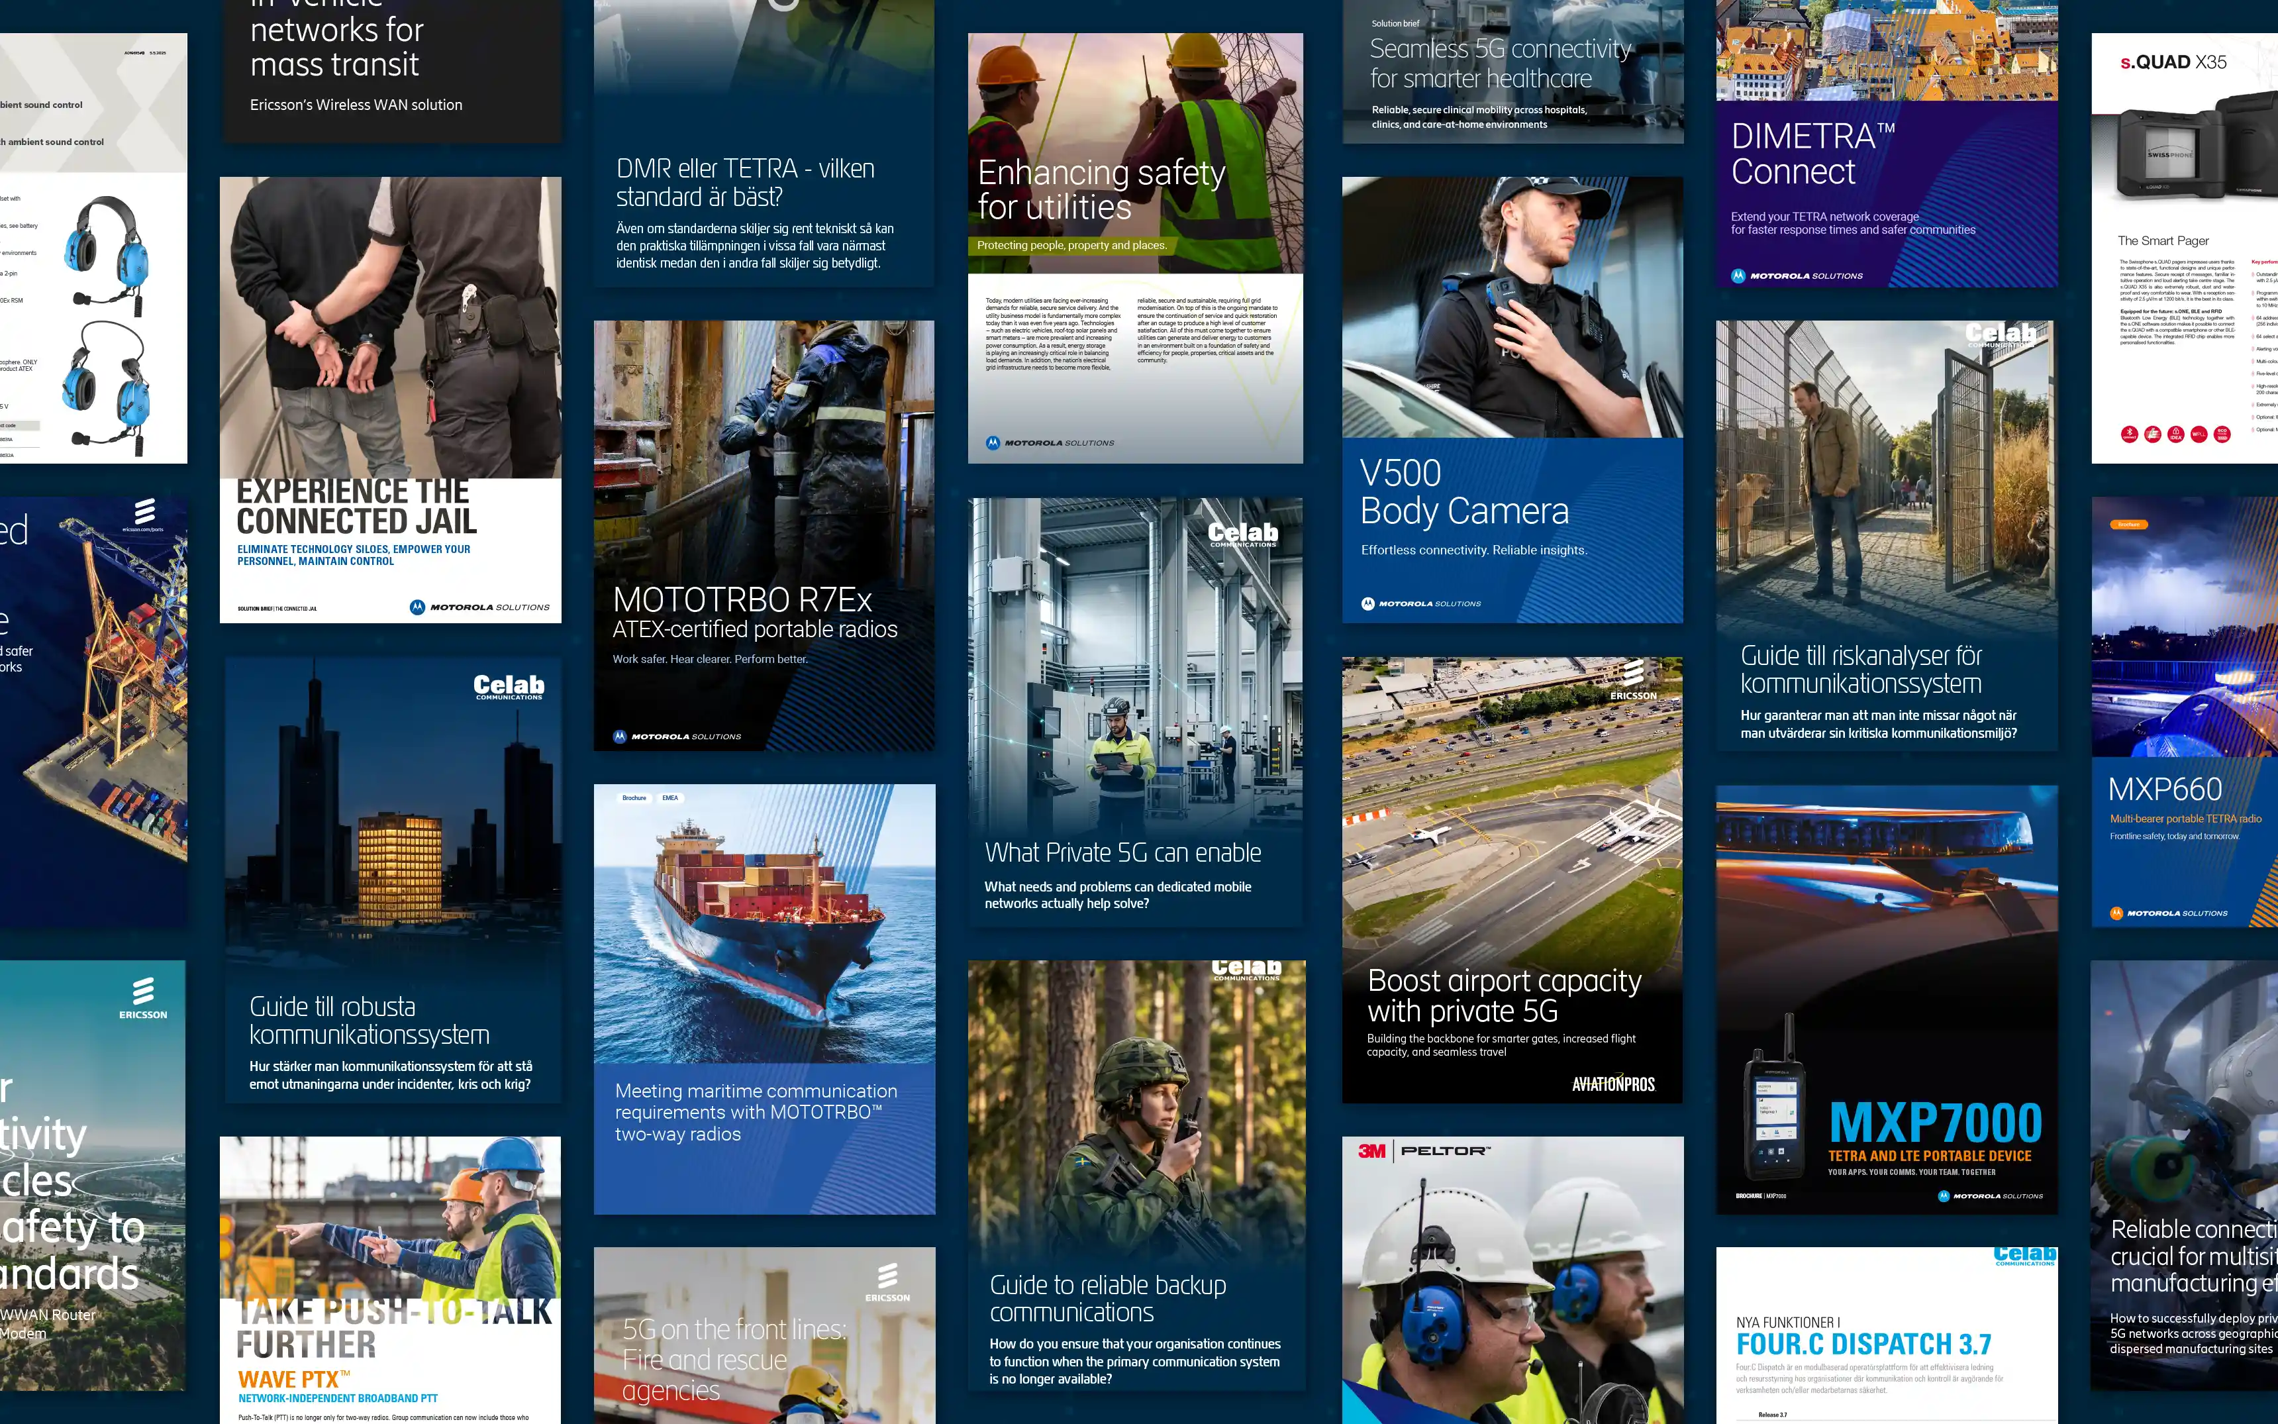Open the Boost airport capacity with private 5G card
Image resolution: width=2278 pixels, height=1424 pixels.
point(1512,880)
